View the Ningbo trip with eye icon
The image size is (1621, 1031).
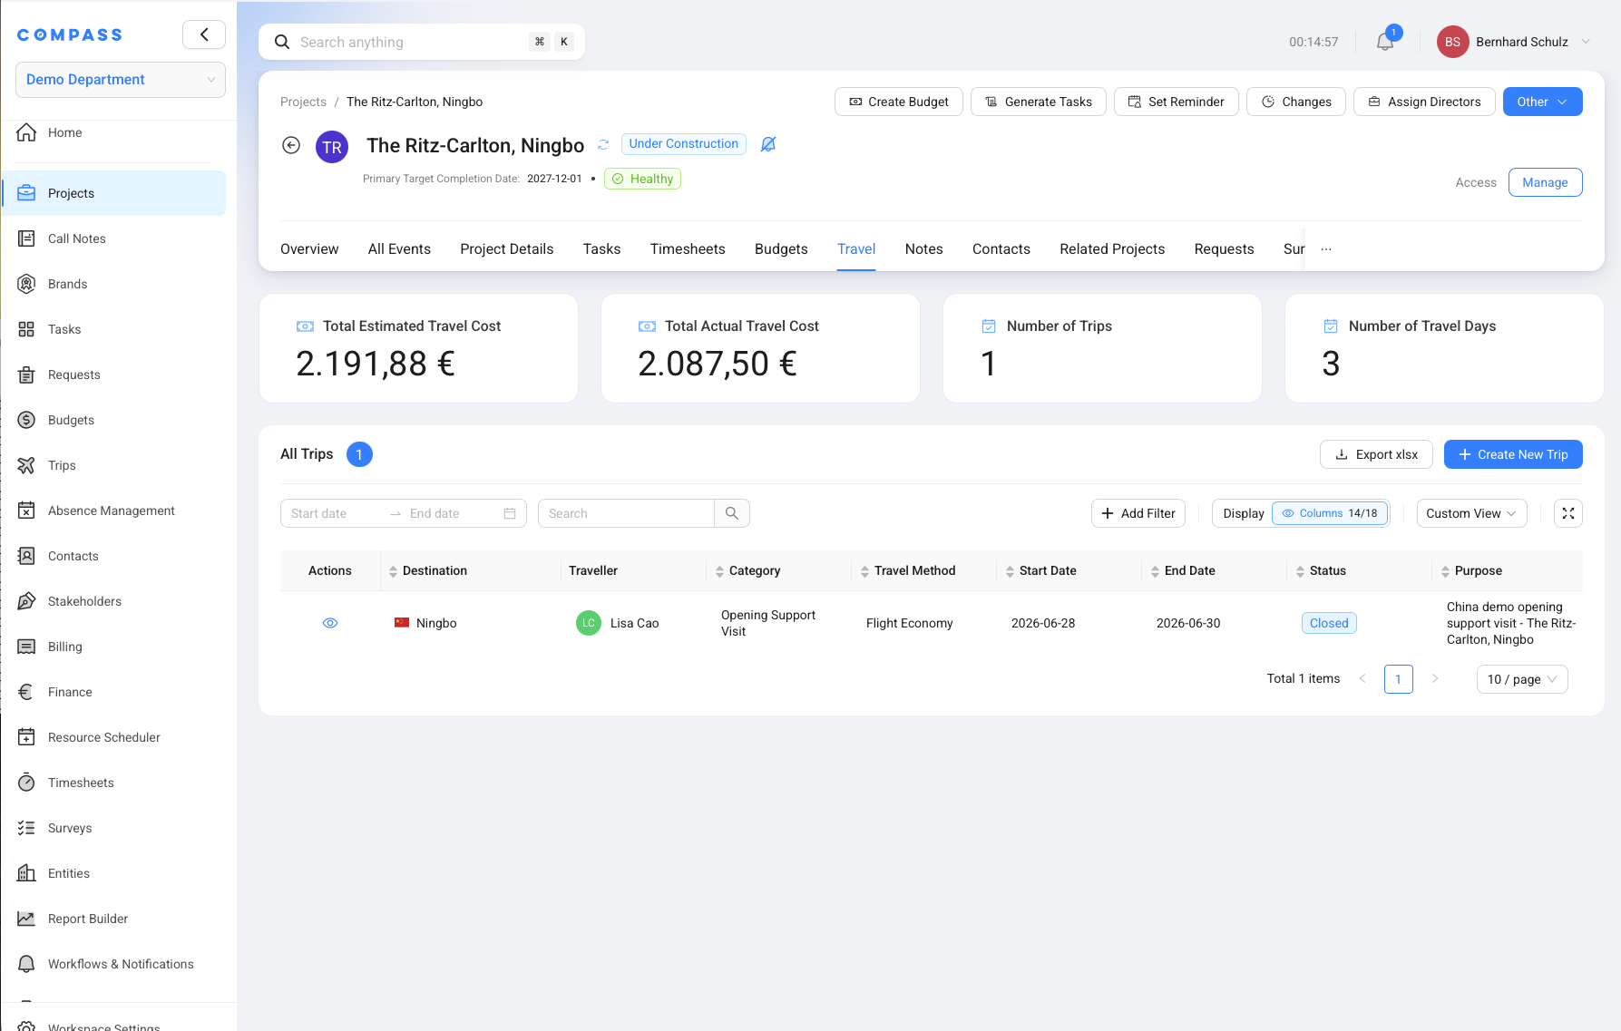[x=330, y=623]
